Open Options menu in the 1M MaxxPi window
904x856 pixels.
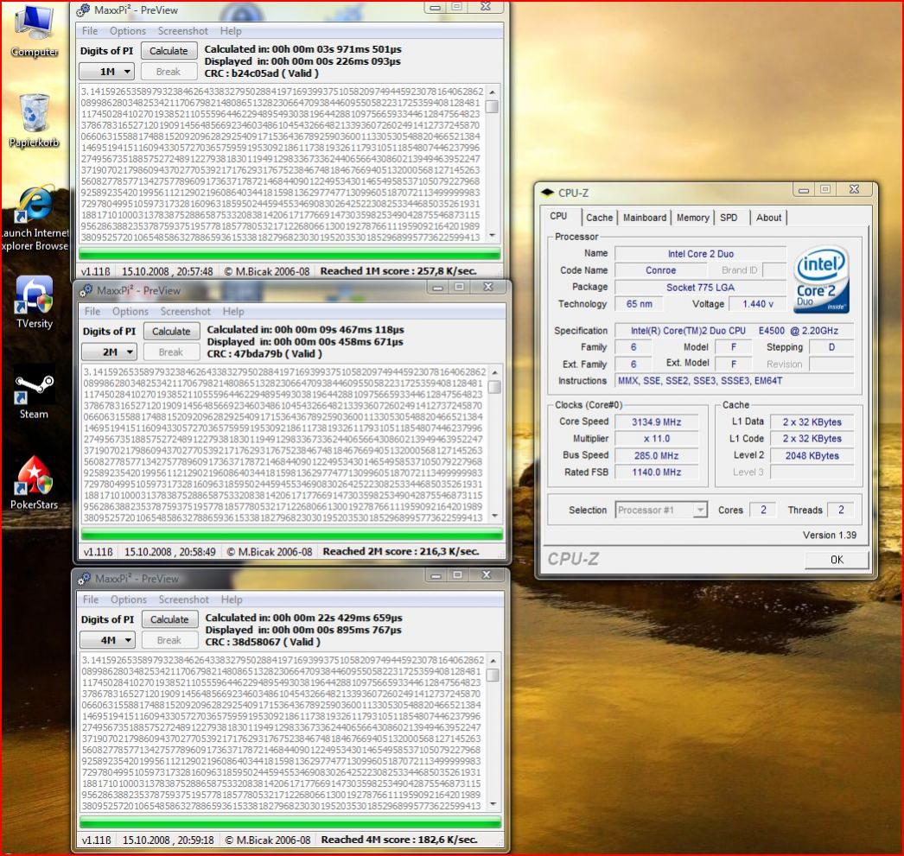pos(127,31)
